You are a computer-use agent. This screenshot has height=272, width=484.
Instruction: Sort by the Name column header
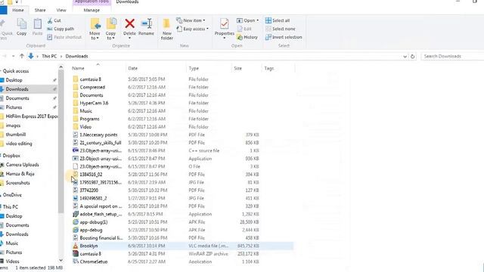[98, 68]
